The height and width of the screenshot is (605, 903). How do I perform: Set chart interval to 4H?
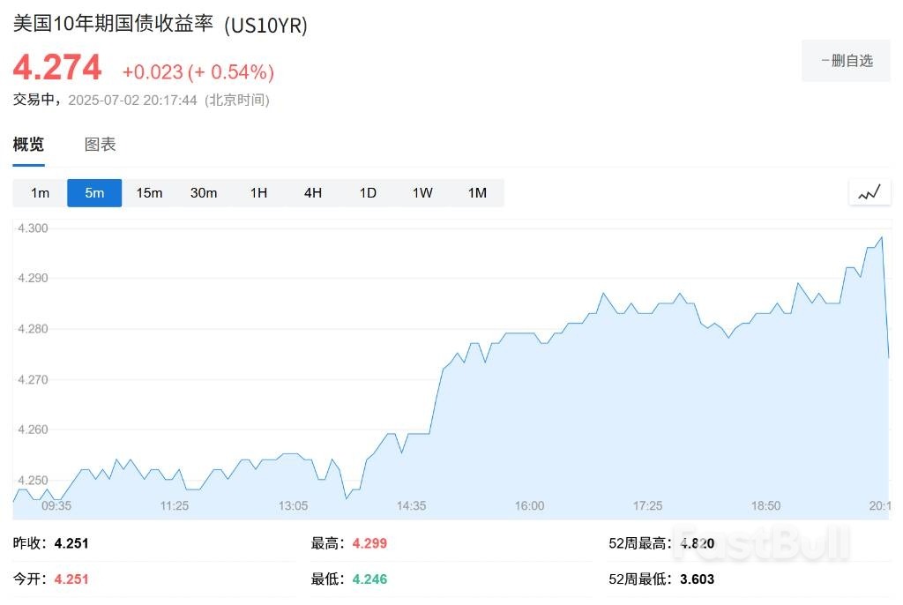[x=313, y=193]
